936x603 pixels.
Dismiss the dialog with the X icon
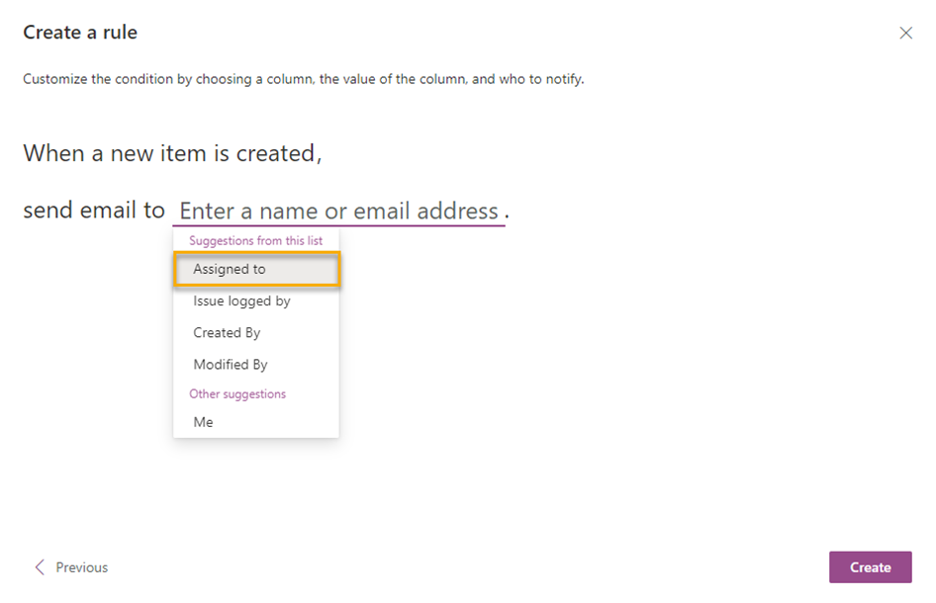(x=906, y=32)
